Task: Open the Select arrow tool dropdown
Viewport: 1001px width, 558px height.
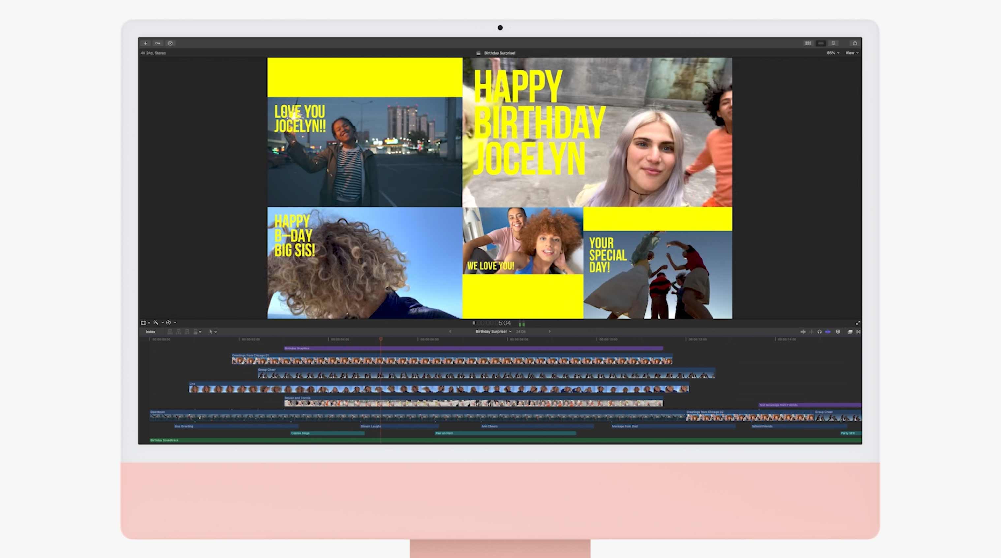Action: (x=213, y=332)
